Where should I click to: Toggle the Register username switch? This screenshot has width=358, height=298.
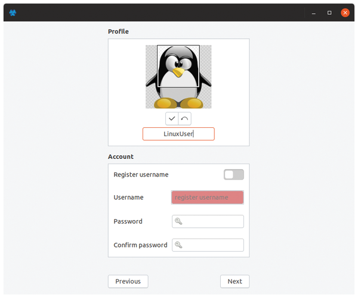(x=234, y=175)
